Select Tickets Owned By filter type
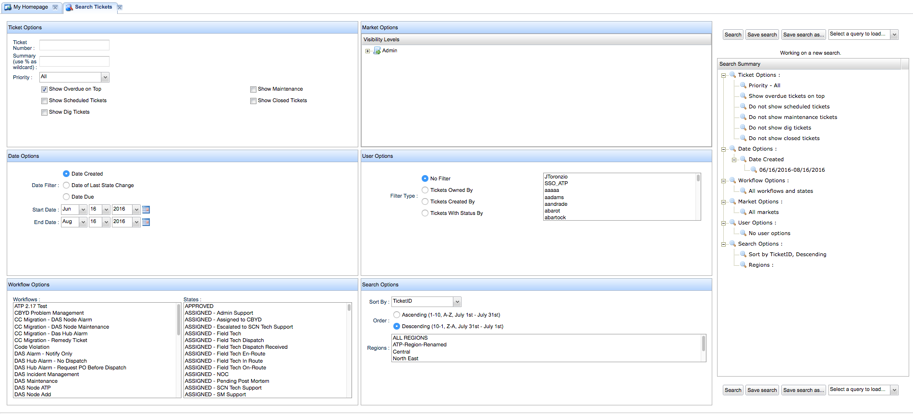The image size is (913, 414). pos(425,190)
